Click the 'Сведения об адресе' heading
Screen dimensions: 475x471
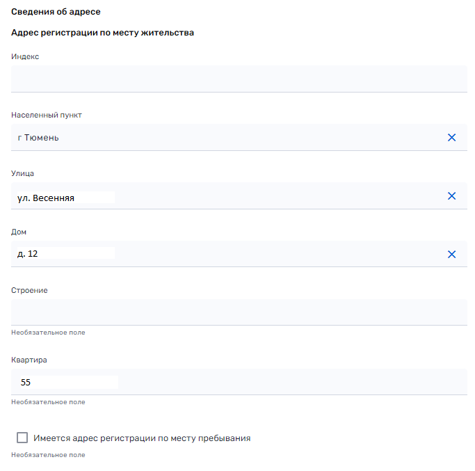click(x=56, y=12)
